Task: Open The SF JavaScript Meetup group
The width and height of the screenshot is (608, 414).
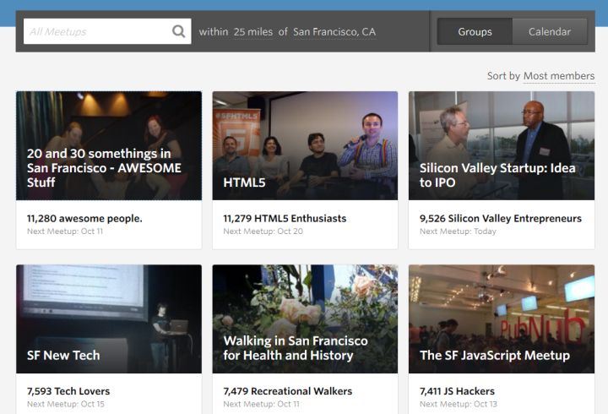Action: 501,319
